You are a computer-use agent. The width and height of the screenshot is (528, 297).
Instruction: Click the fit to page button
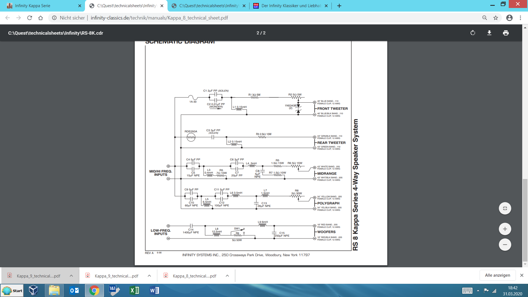click(x=505, y=208)
